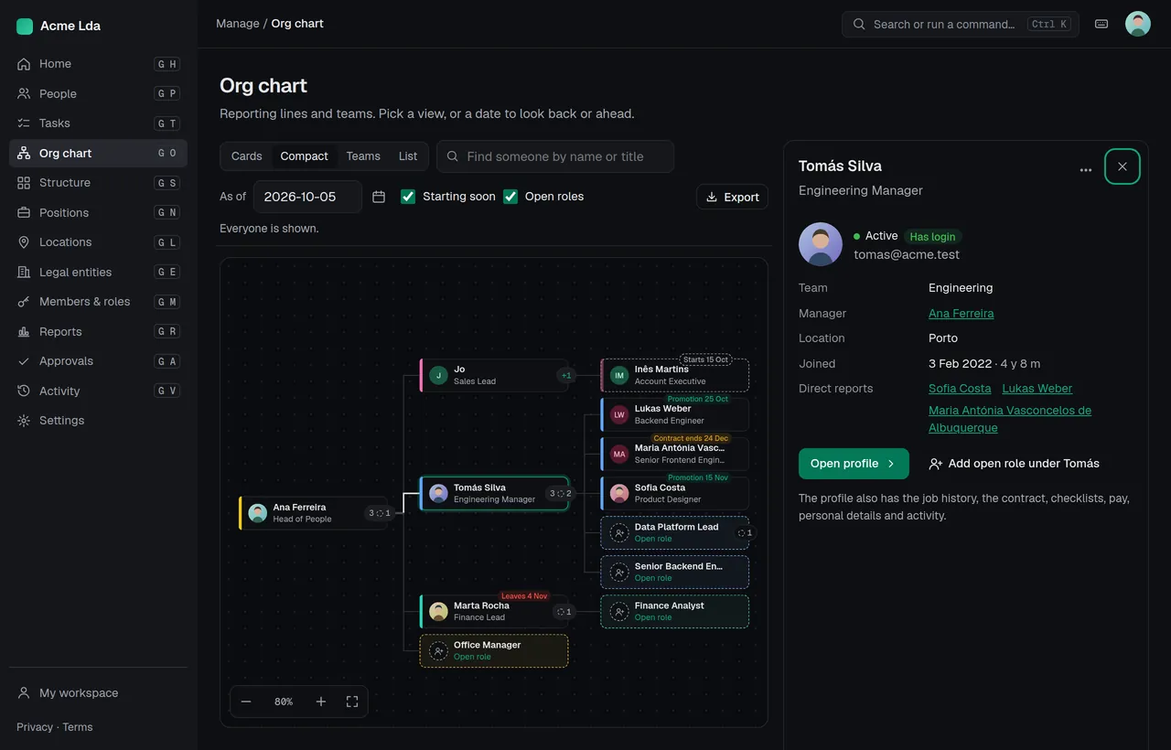The width and height of the screenshot is (1171, 750).
Task: Click the Export button
Action: [732, 197]
